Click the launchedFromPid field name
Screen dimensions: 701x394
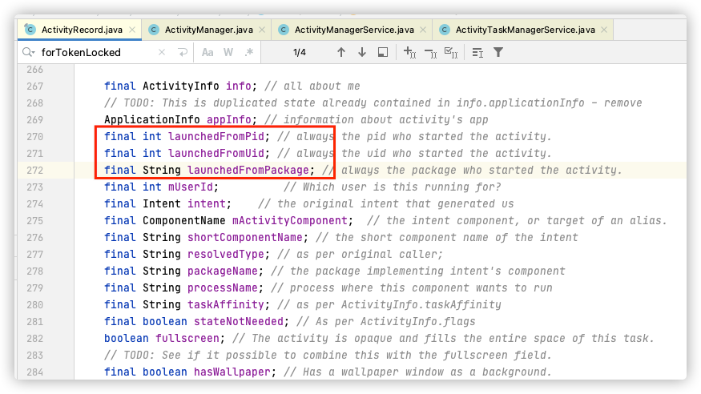point(216,136)
